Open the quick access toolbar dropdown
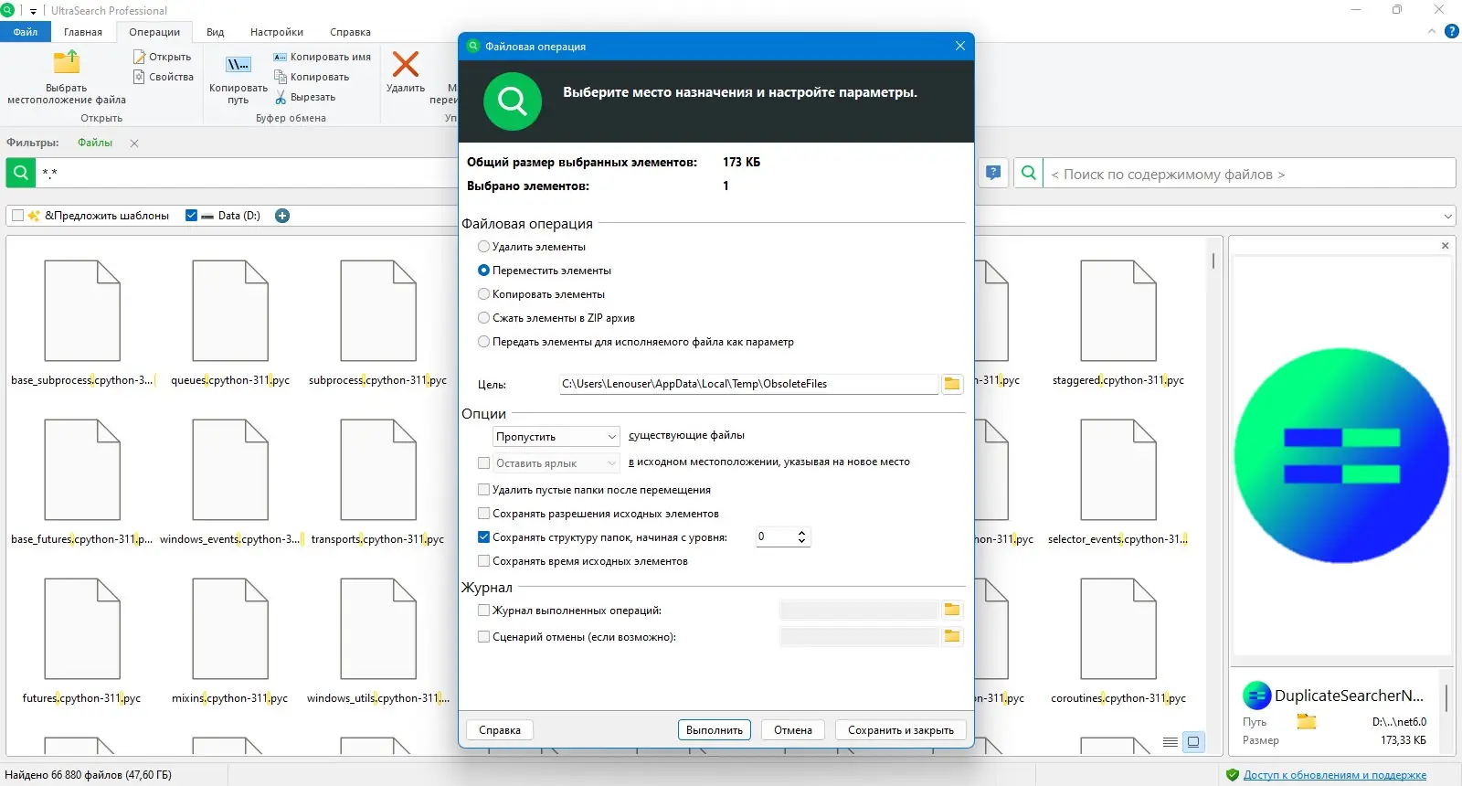The image size is (1462, 786). pyautogui.click(x=33, y=11)
